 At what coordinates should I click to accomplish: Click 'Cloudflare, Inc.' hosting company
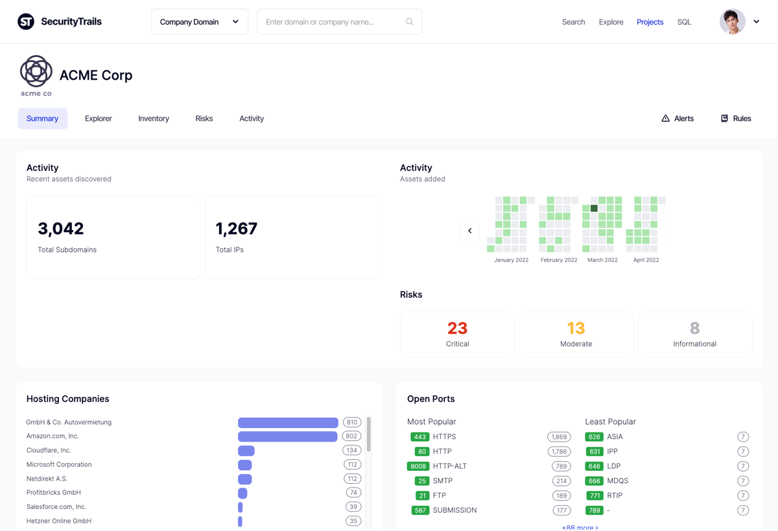tap(49, 450)
